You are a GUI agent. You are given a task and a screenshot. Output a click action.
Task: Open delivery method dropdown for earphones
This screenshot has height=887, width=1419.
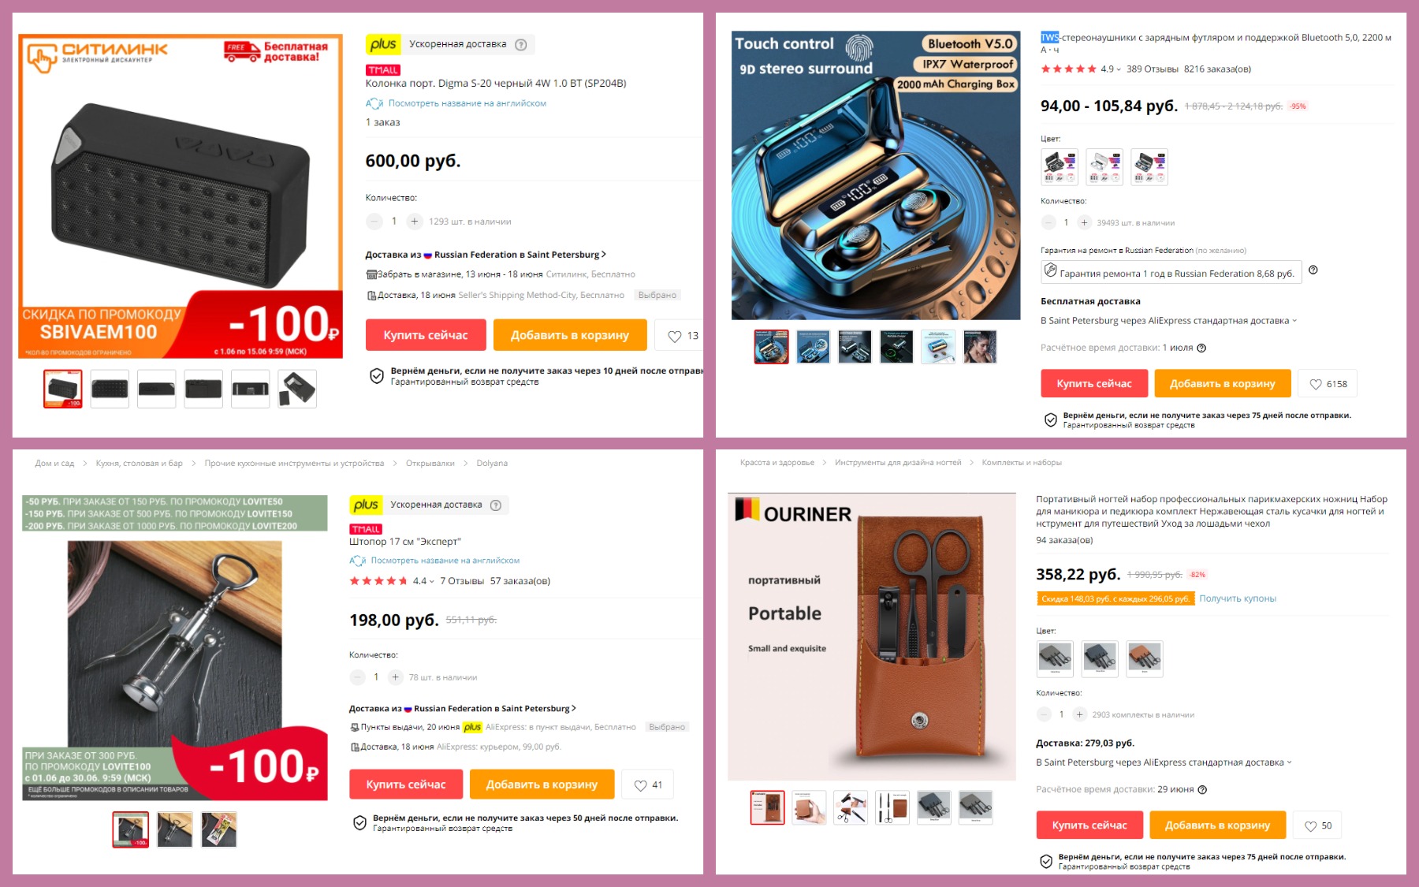coord(1168,321)
